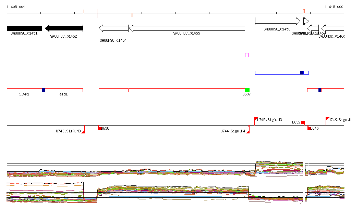
Task: Click the SAOUHSC_01451 black gene arrow
Action: coord(24,28)
